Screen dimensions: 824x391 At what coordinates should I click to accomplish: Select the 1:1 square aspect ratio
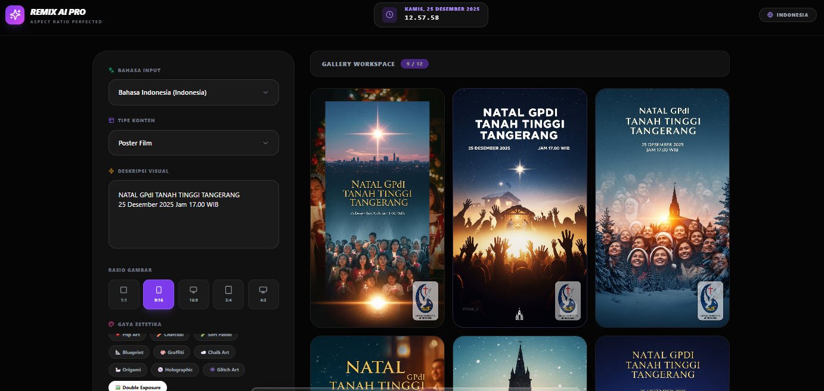pyautogui.click(x=123, y=294)
